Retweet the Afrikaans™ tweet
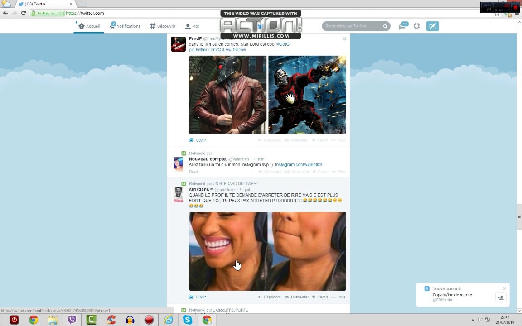This screenshot has height=326, width=522. 296,297
